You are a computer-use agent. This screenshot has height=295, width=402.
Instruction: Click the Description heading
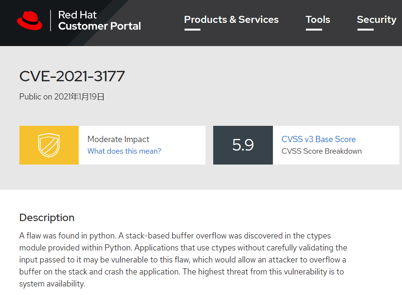click(x=47, y=218)
